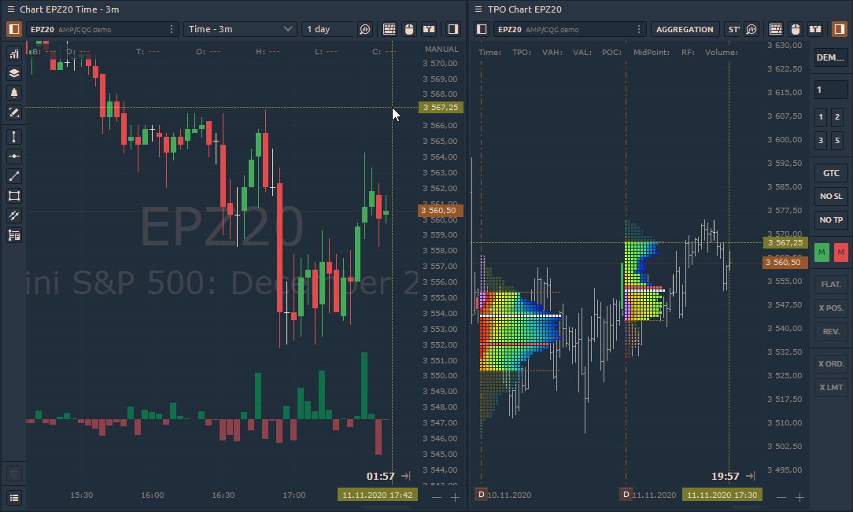Image resolution: width=853 pixels, height=512 pixels.
Task: Click the AGGREGATION button in TPO Chart
Action: coord(685,29)
